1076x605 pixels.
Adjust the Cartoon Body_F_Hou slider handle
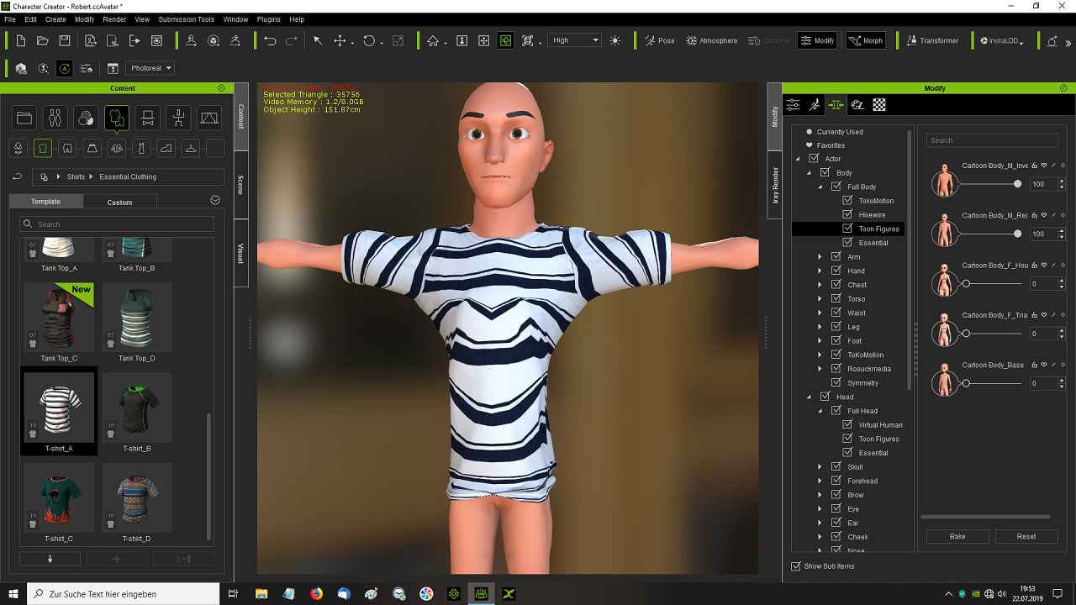pos(967,284)
